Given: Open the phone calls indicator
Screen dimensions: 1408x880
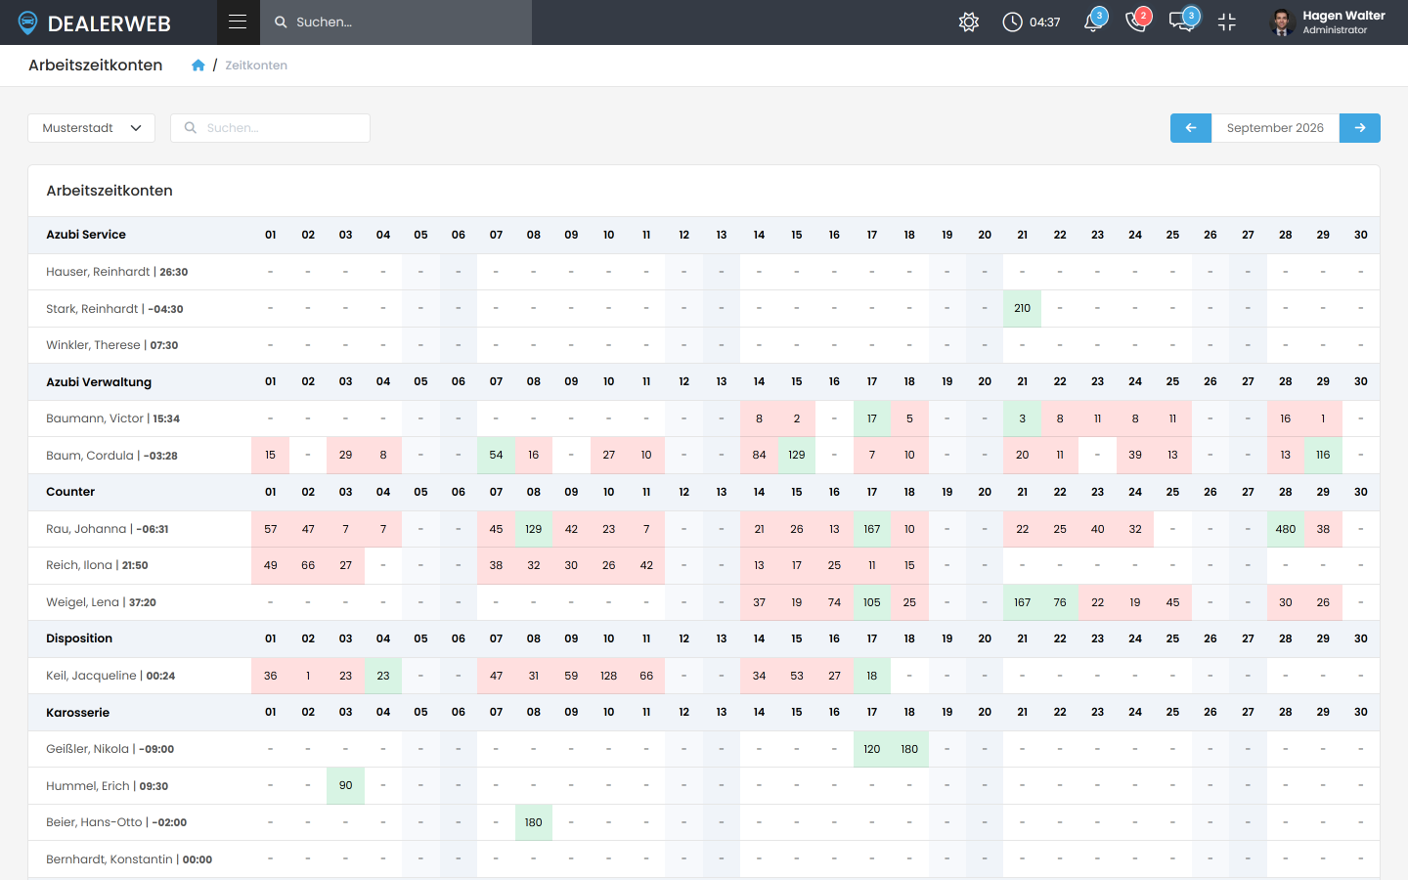Looking at the screenshot, I should (x=1137, y=22).
